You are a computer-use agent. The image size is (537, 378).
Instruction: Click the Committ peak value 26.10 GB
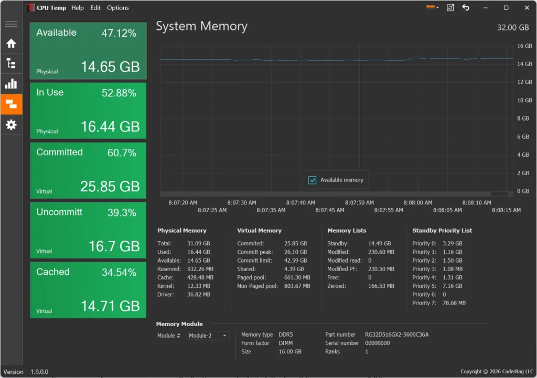click(x=296, y=252)
